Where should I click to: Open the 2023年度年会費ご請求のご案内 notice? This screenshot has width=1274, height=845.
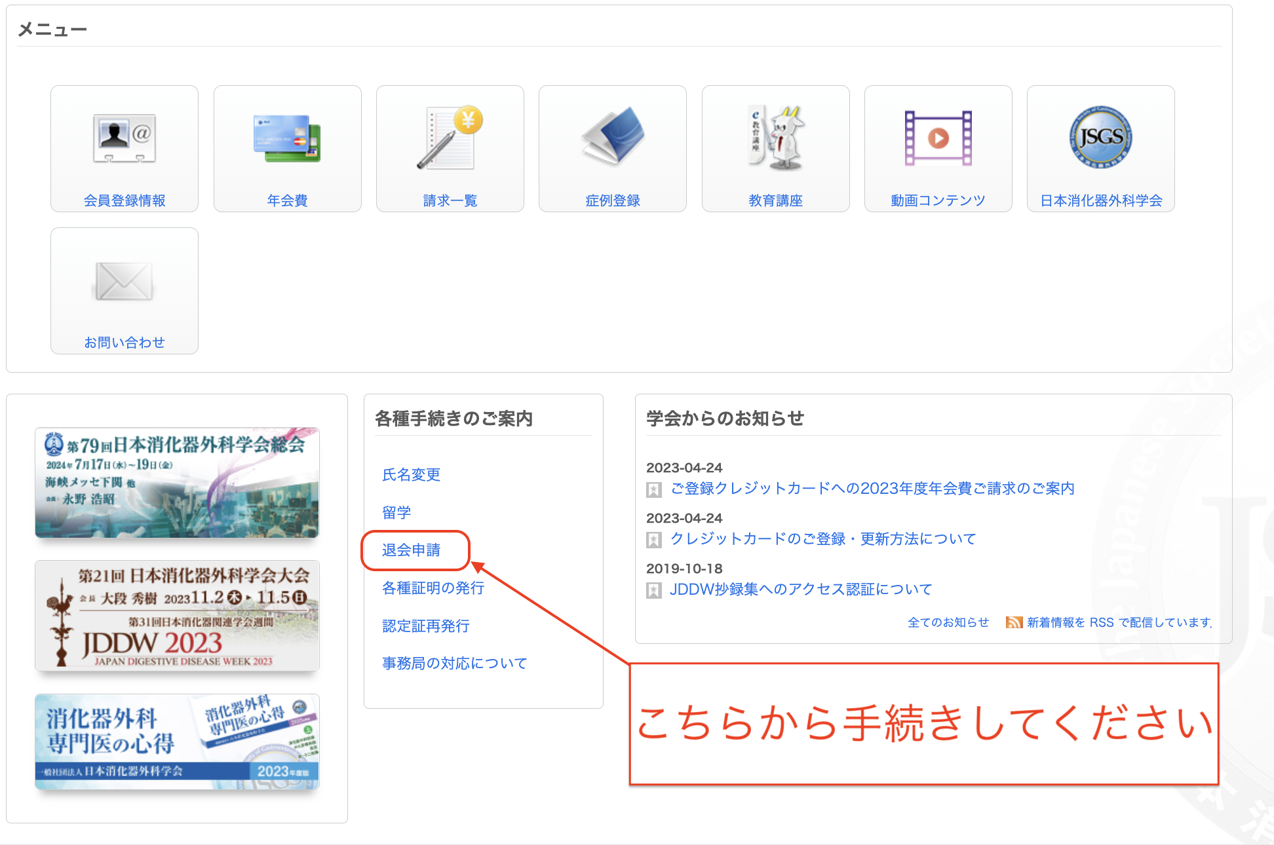coord(872,488)
